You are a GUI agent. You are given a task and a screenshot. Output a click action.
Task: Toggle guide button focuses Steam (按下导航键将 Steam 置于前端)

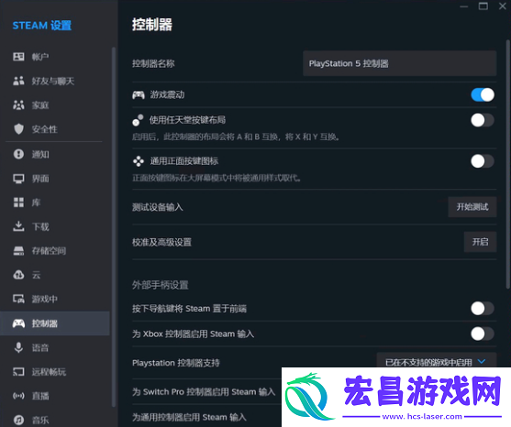click(x=483, y=308)
